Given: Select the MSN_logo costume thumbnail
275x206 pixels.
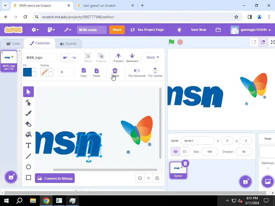Looking at the screenshot, I should [9, 61].
